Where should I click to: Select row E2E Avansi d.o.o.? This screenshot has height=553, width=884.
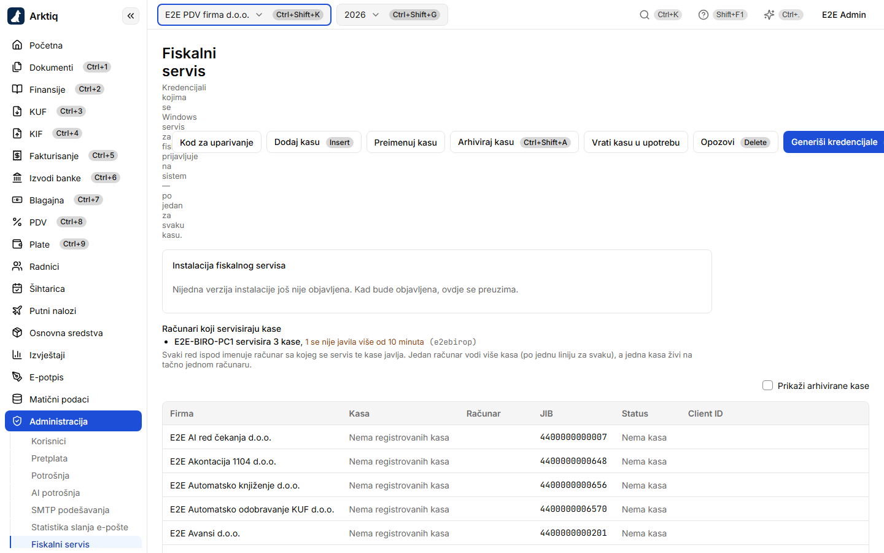(x=516, y=533)
